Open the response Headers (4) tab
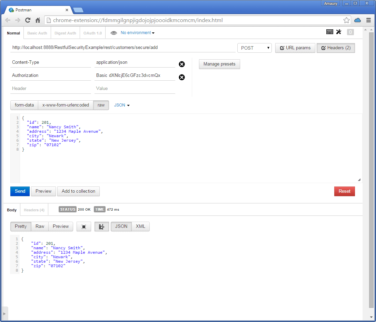This screenshot has height=322, width=376. tap(34, 210)
